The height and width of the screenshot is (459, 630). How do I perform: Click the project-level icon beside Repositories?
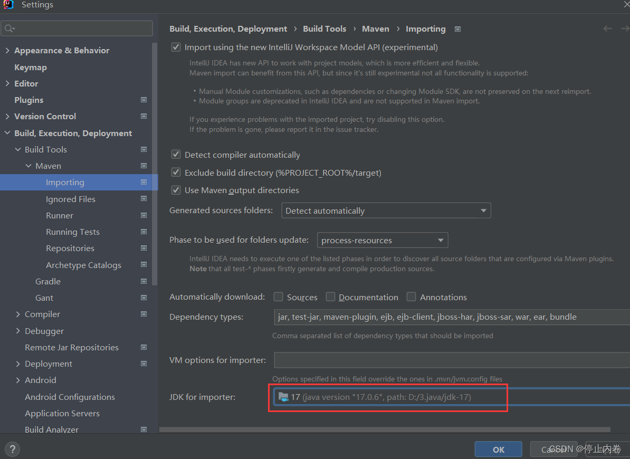click(x=144, y=248)
